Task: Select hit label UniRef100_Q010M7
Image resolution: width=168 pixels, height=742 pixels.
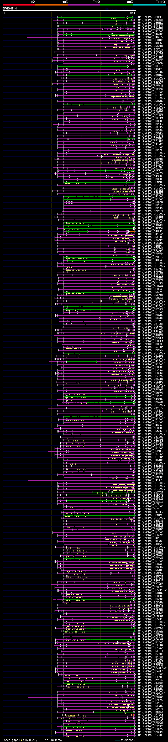Action: pyautogui.click(x=150, y=72)
